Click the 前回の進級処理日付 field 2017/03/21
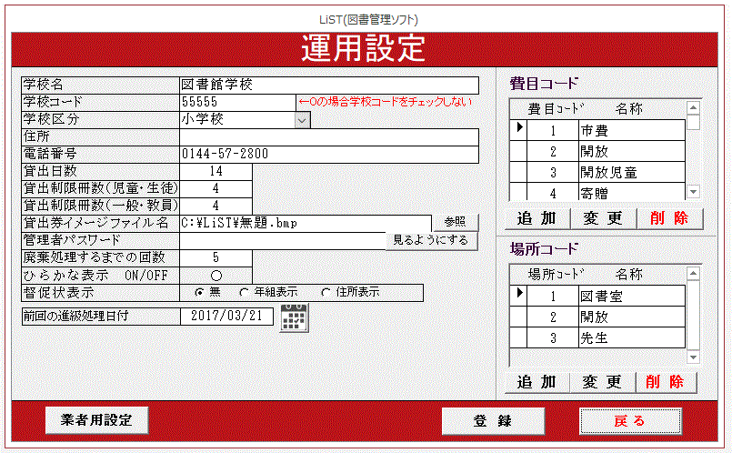Screen dimensions: 732x453 click(x=227, y=317)
